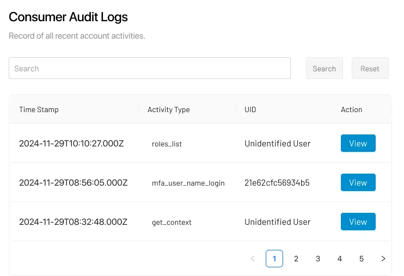Click into the audit log Search input field
This screenshot has width=404, height=276.
[x=149, y=68]
